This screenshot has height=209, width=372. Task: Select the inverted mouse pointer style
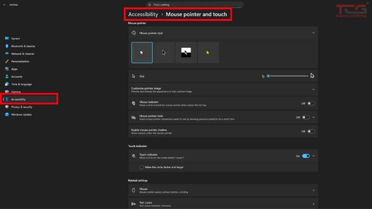tap(186, 52)
